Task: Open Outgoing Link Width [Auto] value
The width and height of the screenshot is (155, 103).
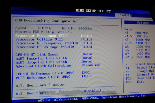Action: [87, 61]
